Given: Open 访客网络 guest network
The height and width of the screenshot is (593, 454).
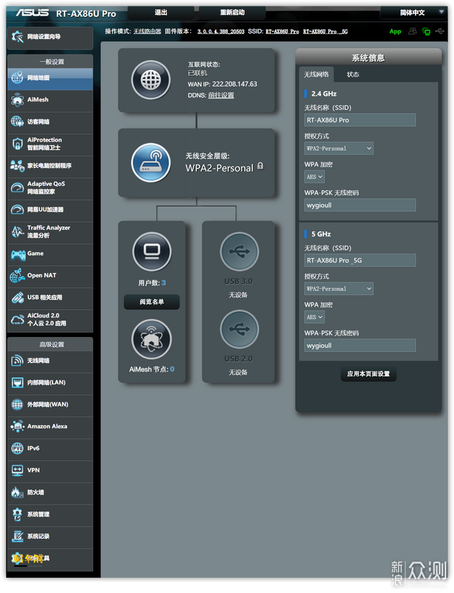Looking at the screenshot, I should [50, 122].
